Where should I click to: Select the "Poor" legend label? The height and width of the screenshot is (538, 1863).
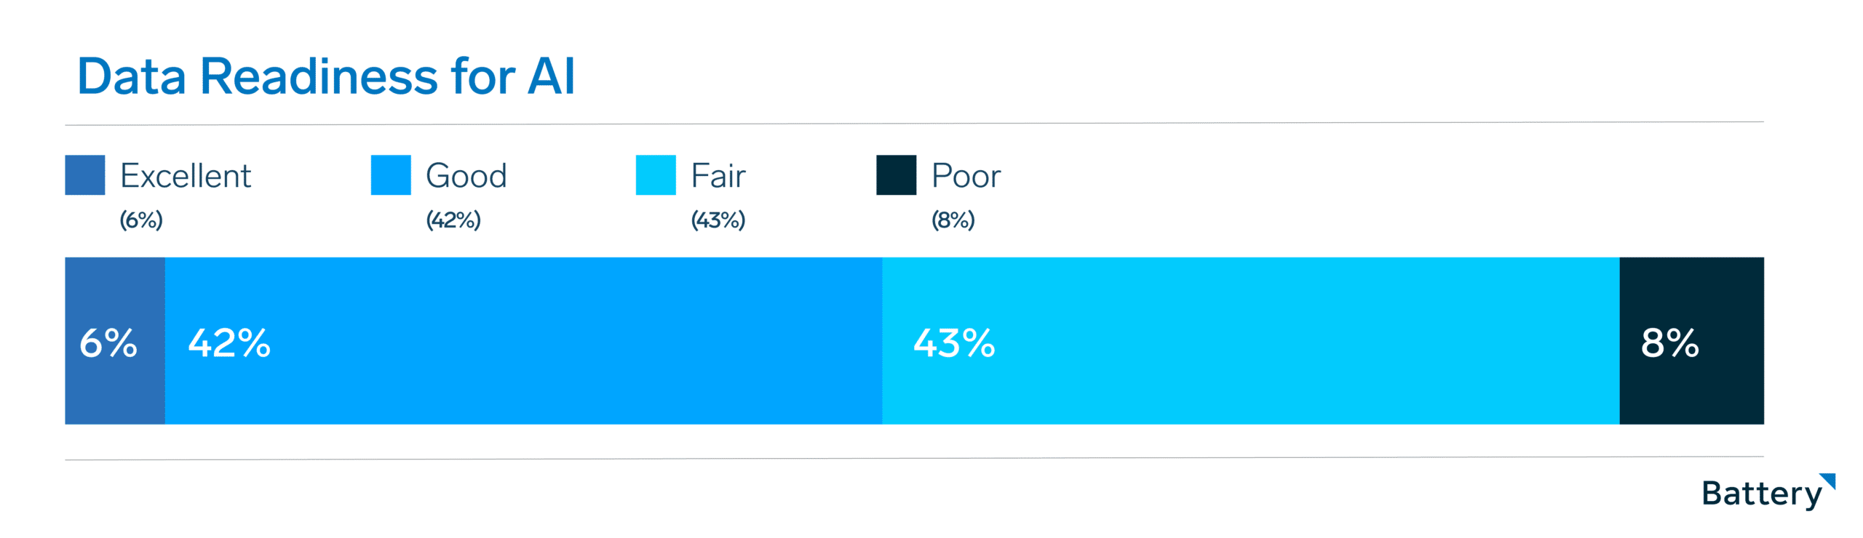coord(966,176)
